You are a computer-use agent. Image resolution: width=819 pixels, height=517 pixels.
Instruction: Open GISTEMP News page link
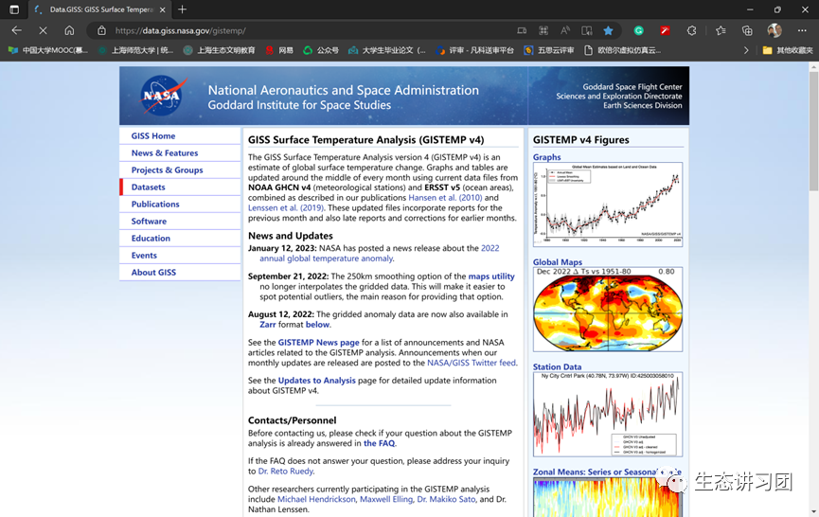[x=318, y=343]
